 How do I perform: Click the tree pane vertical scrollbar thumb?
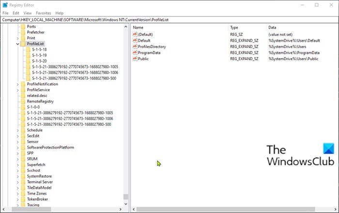coord(126,197)
